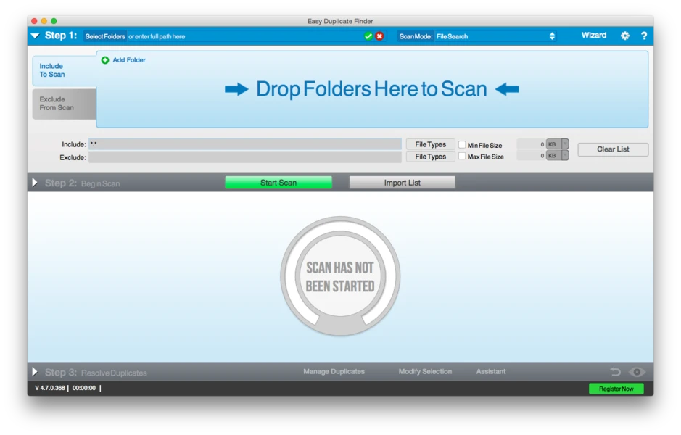
Task: Launch the Wizard
Action: 594,36
